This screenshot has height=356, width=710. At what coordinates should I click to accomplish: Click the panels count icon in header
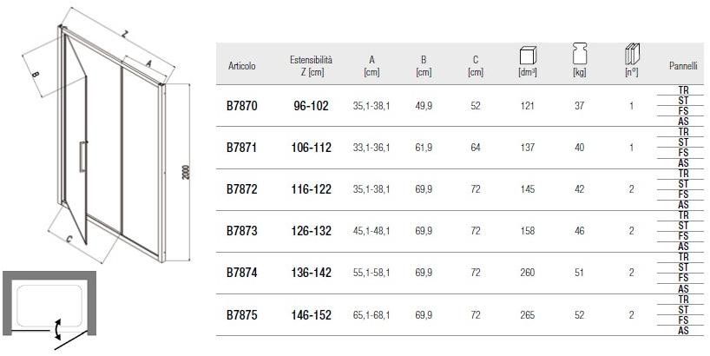tap(632, 51)
